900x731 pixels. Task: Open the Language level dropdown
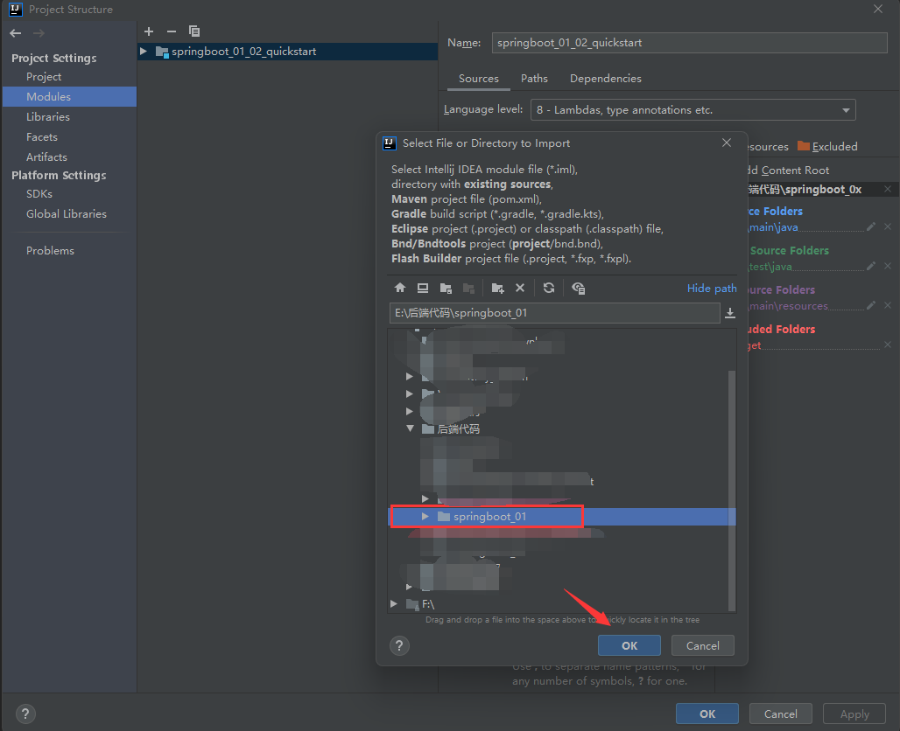tap(693, 110)
